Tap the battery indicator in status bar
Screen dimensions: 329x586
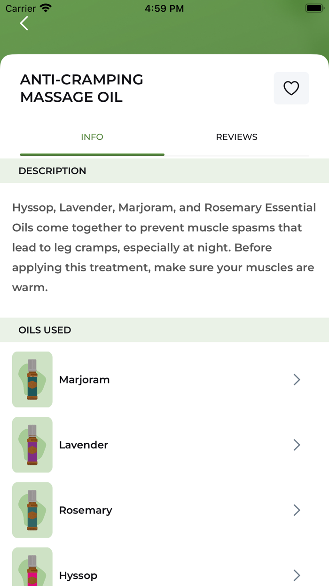(313, 8)
